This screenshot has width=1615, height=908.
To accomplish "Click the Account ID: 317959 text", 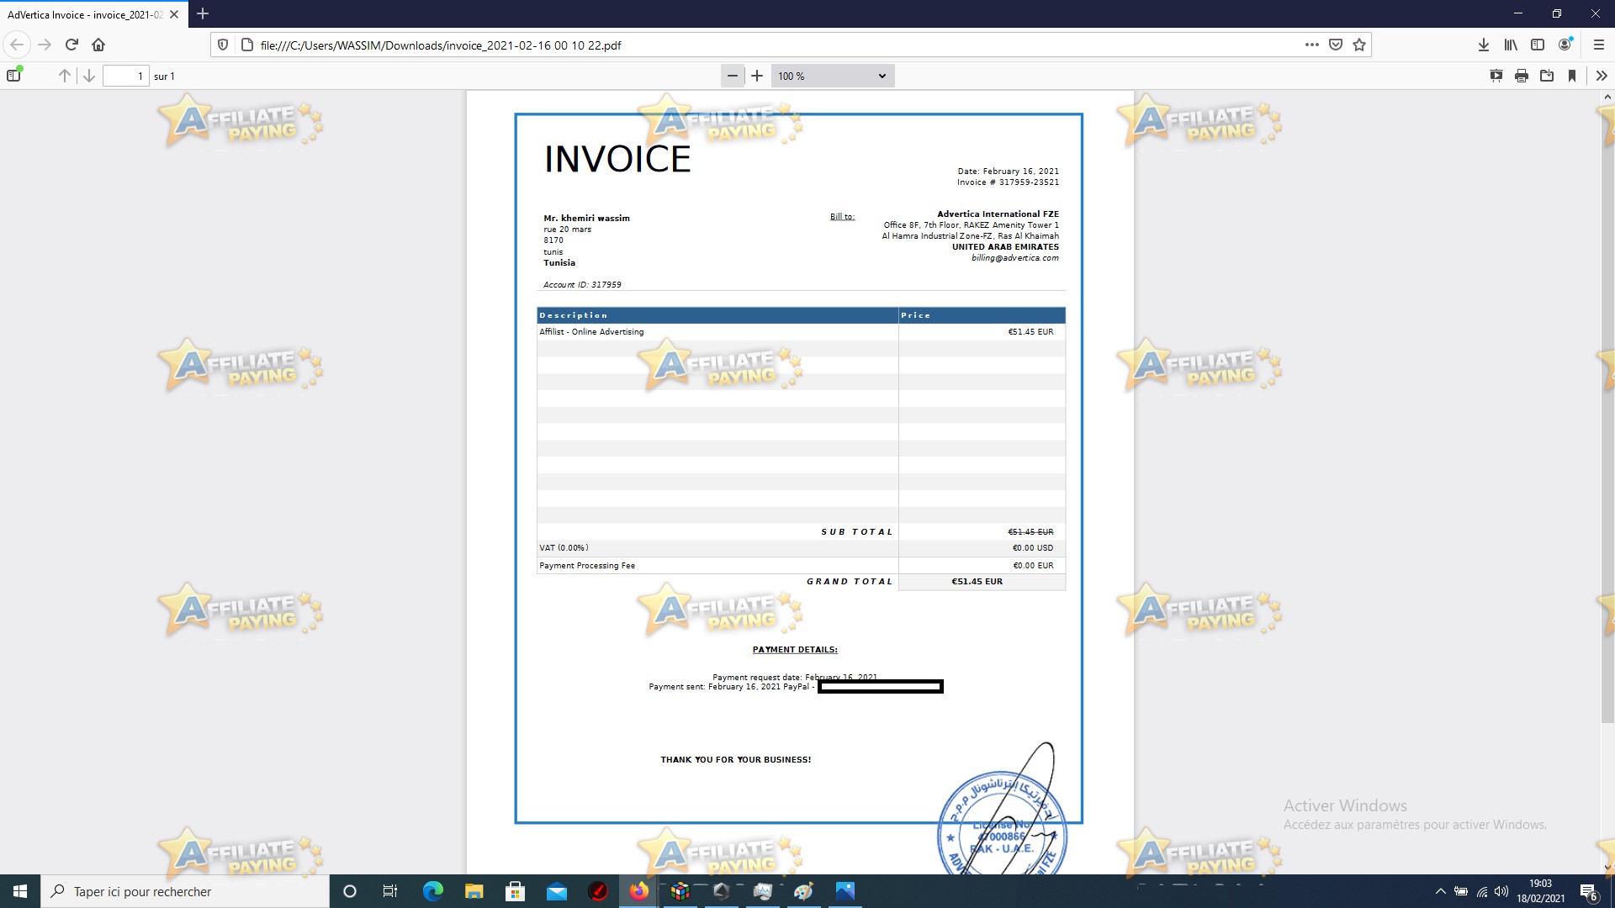I will tap(582, 285).
